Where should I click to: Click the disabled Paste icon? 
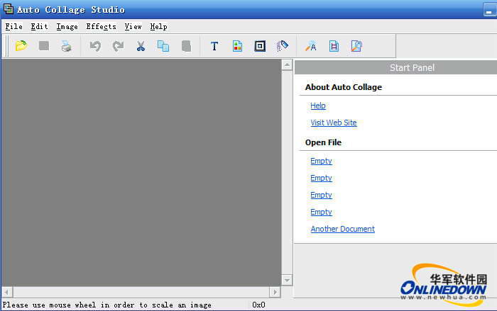[x=186, y=46]
